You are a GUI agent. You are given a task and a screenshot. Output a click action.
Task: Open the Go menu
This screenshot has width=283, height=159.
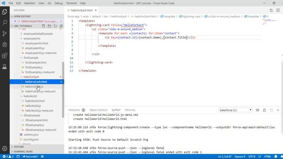50,3
